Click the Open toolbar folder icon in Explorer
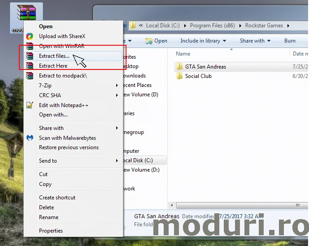 point(149,41)
